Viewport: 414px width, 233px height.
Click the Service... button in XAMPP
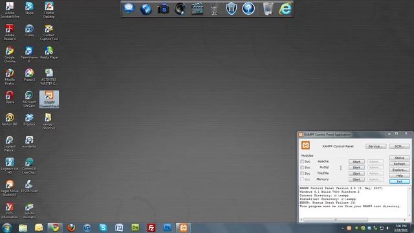point(376,146)
